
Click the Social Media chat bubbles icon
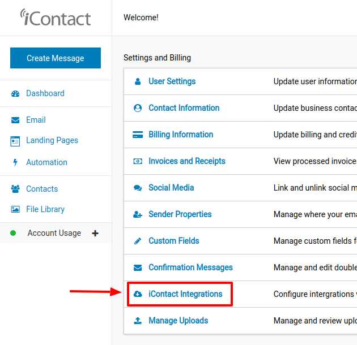coord(138,188)
